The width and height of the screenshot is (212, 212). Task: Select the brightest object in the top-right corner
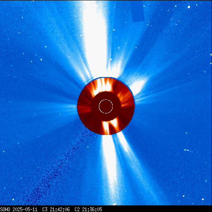coord(189,7)
